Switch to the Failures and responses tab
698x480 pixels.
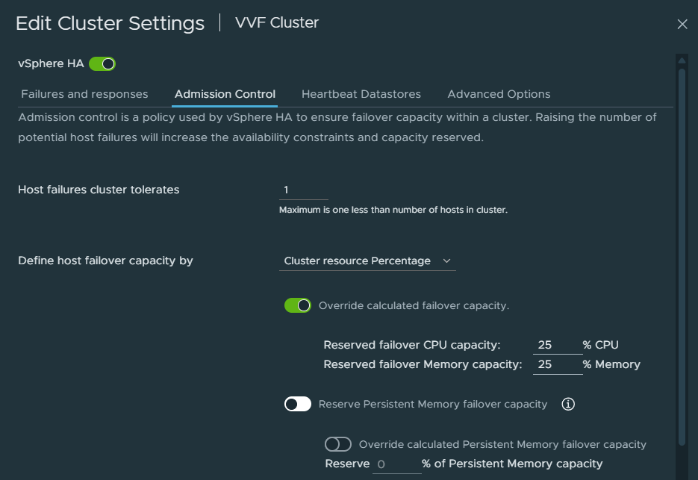coord(84,94)
